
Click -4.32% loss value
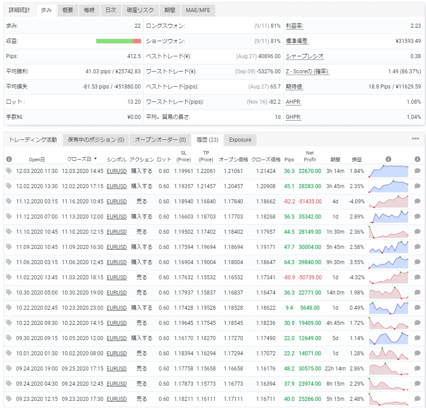tap(357, 278)
